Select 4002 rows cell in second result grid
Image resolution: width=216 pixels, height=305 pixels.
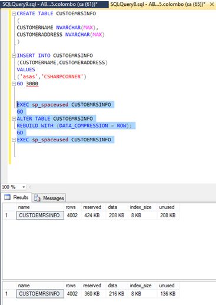72,294
